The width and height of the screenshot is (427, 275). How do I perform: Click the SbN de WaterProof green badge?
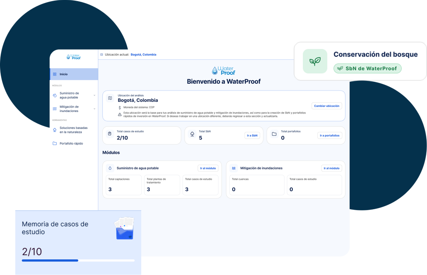(367, 69)
